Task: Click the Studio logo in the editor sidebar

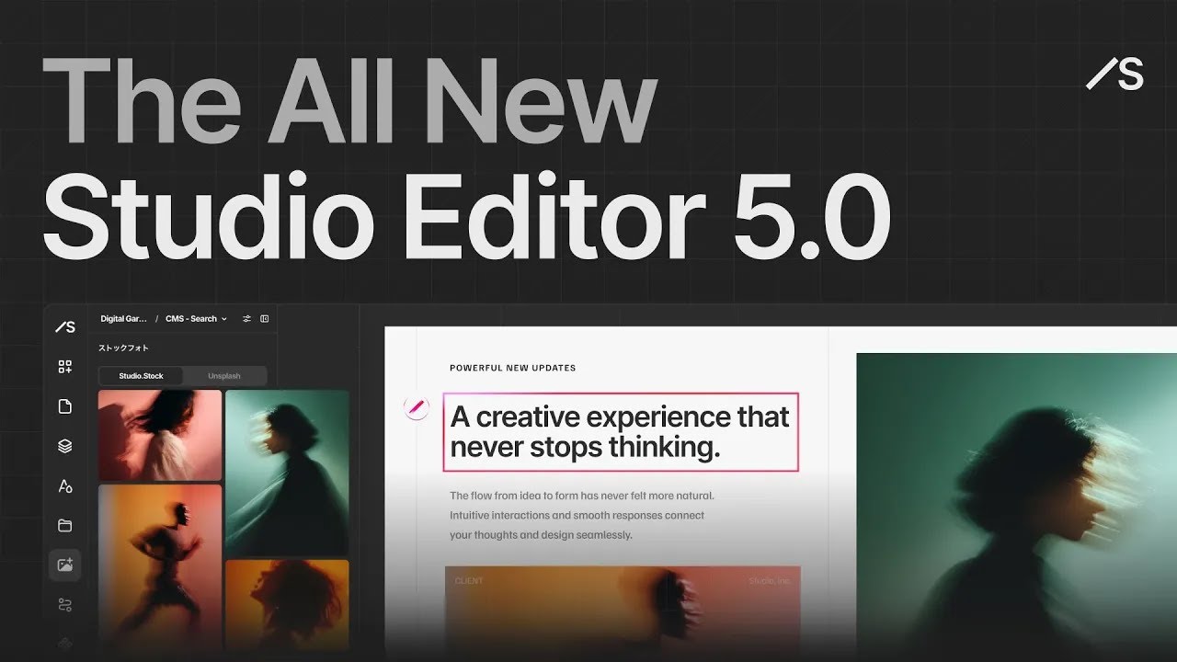Action: coord(64,326)
